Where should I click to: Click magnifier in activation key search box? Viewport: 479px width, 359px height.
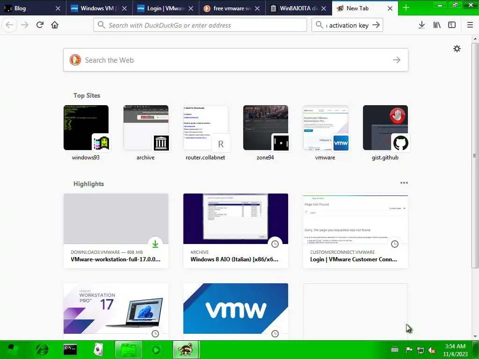pyautogui.click(x=319, y=25)
